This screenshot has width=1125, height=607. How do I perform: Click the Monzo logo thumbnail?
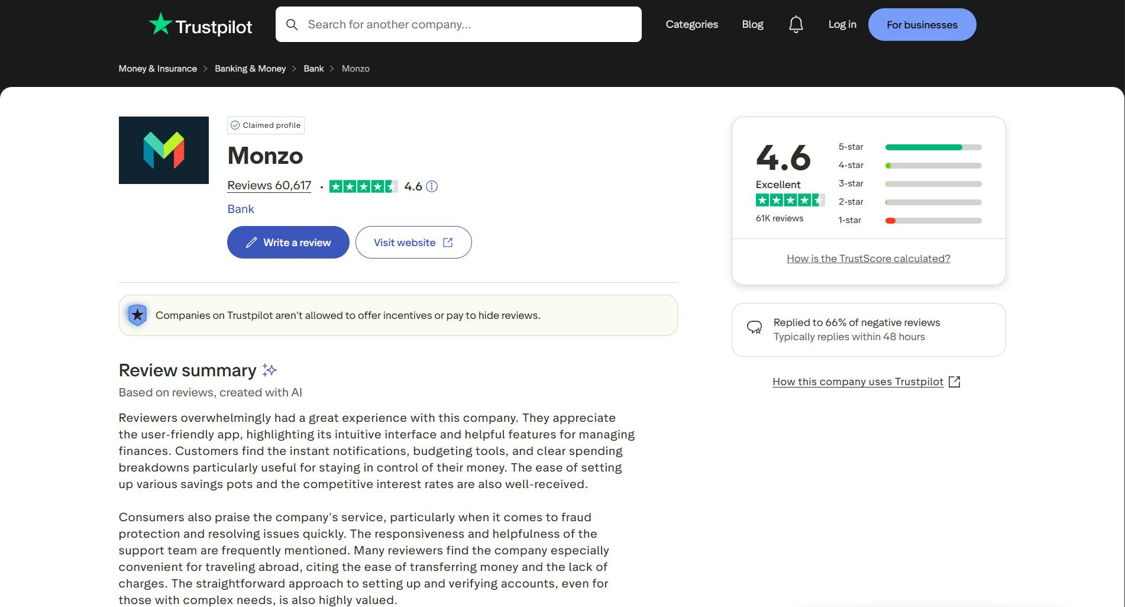pyautogui.click(x=163, y=150)
